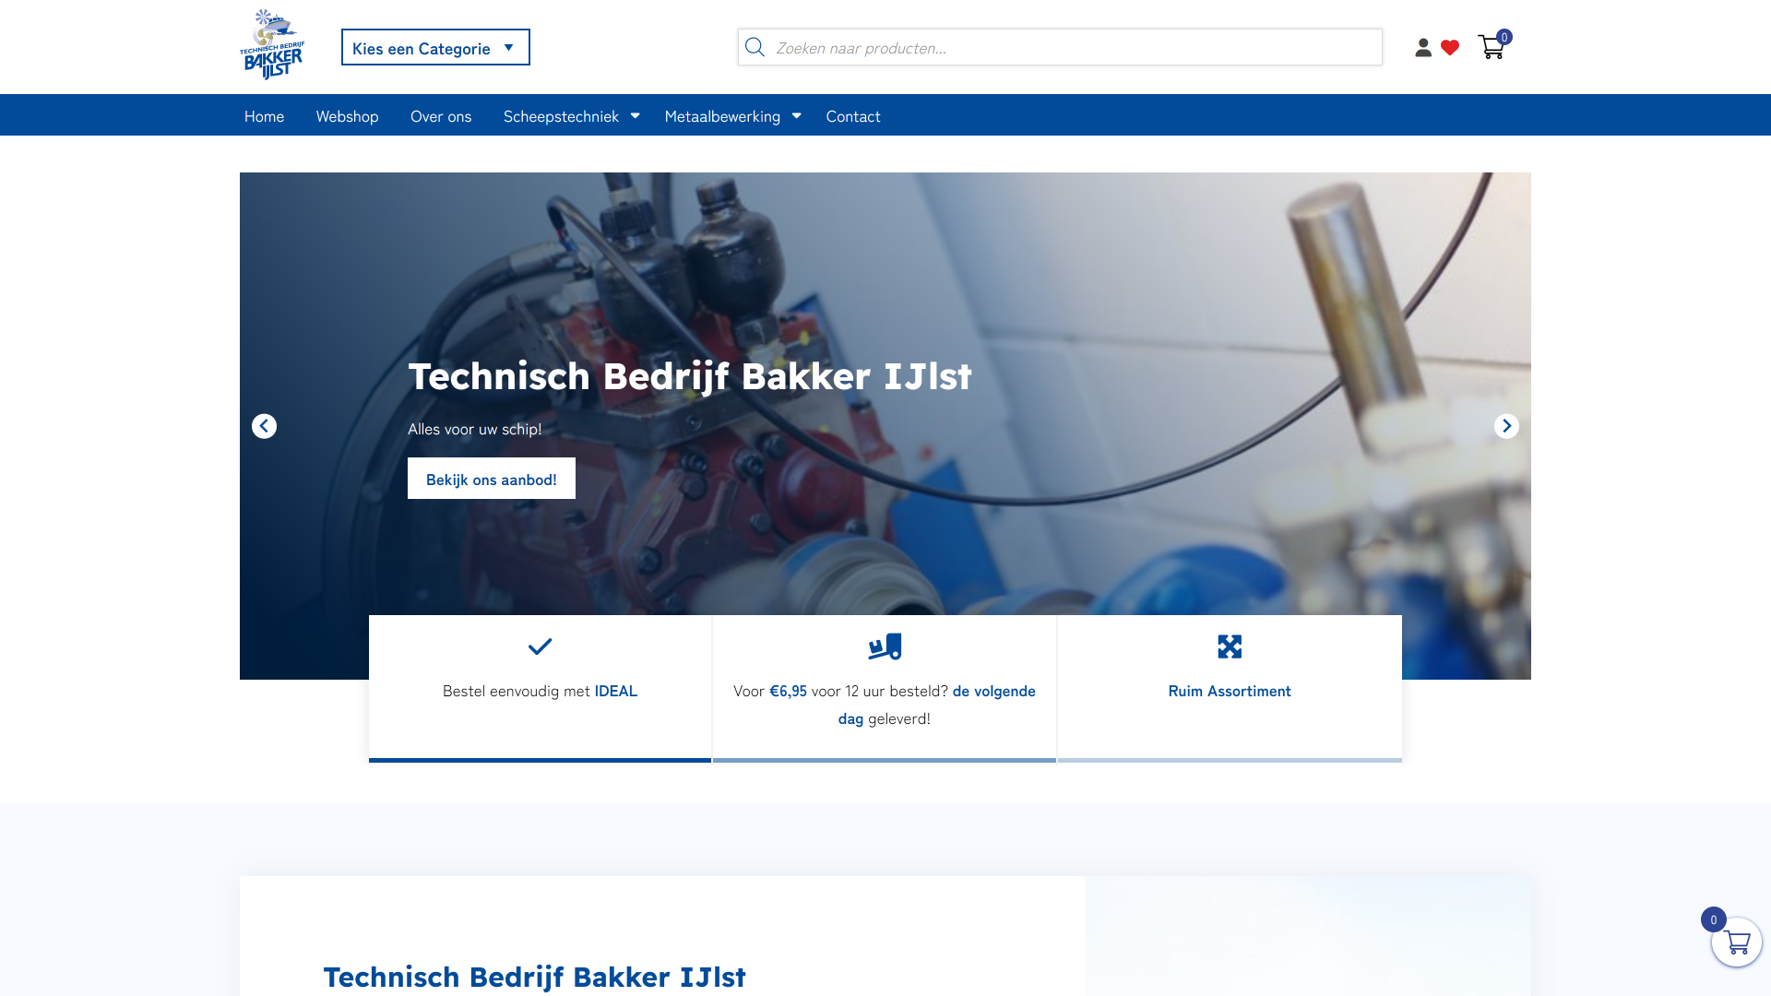Focus the Zoeken naar producten search field
This screenshot has height=996, width=1771.
[x=1060, y=47]
